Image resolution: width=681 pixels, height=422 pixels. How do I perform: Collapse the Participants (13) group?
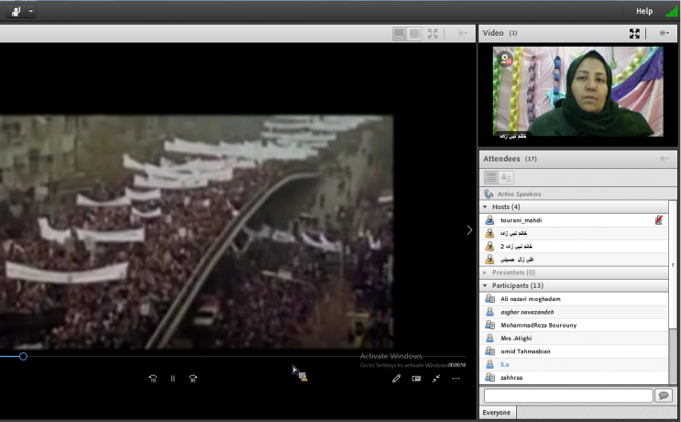click(x=486, y=285)
